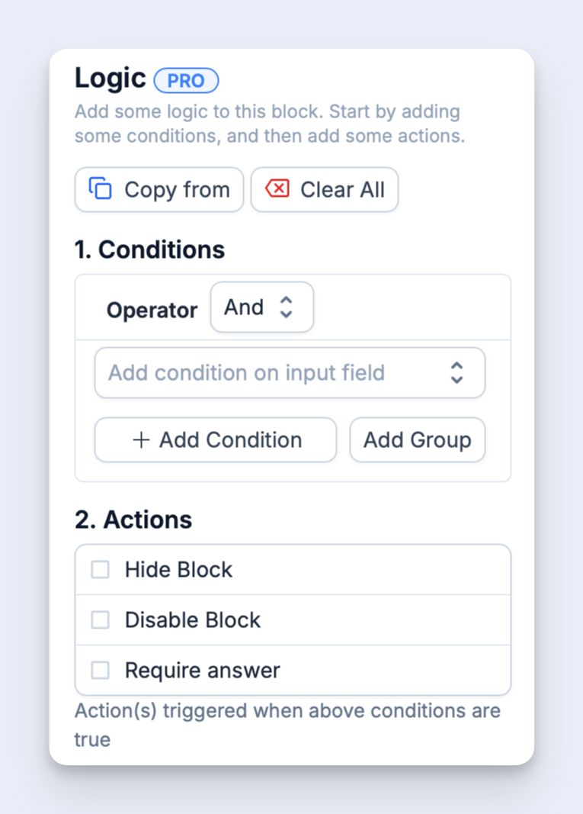Click the plus icon in Add Condition

pos(141,440)
